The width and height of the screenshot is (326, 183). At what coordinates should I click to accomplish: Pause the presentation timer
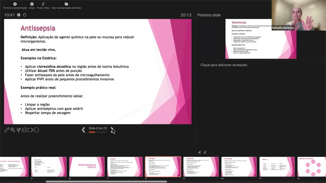tap(19, 15)
